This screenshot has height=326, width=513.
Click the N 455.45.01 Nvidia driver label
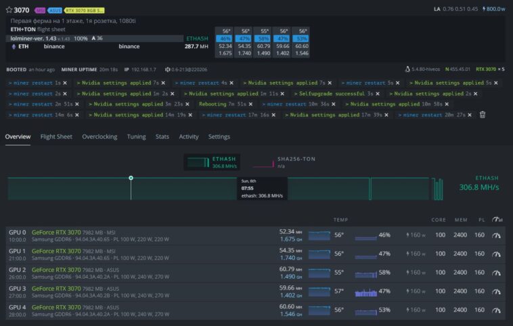(458, 69)
